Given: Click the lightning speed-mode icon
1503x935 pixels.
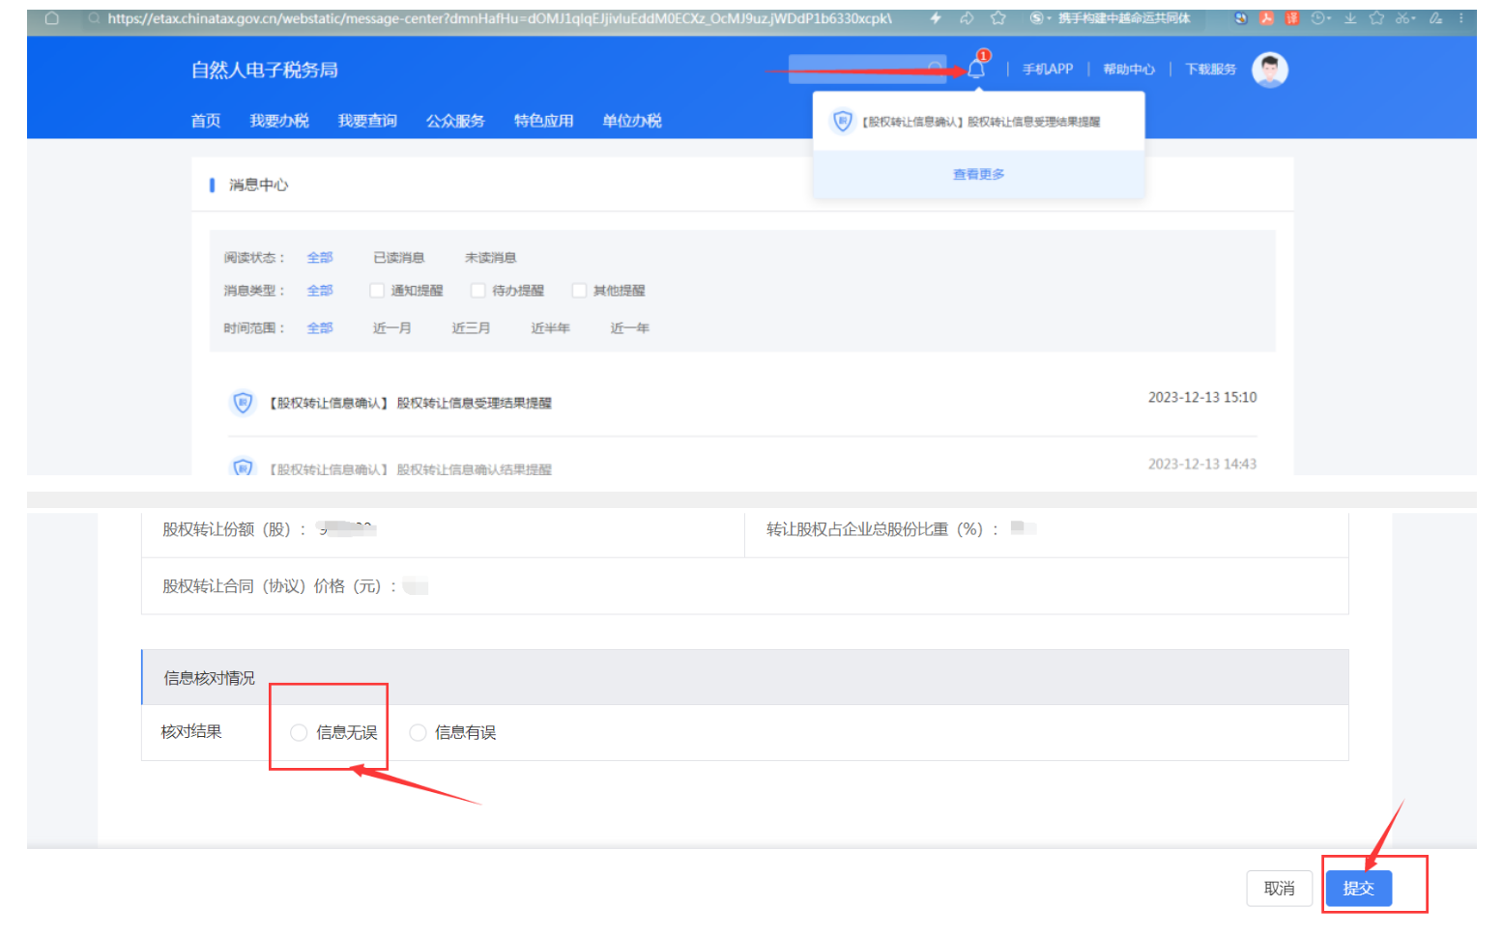Looking at the screenshot, I should pyautogui.click(x=936, y=18).
